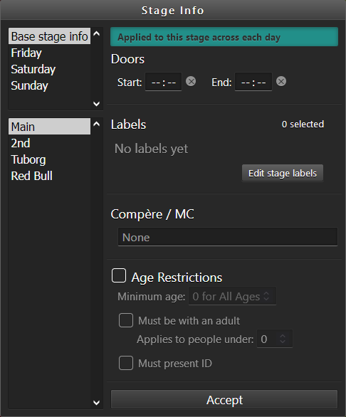Viewport: 346px width, 417px height.
Task: Click the Minimum age spinner arrows
Action: coord(266,296)
